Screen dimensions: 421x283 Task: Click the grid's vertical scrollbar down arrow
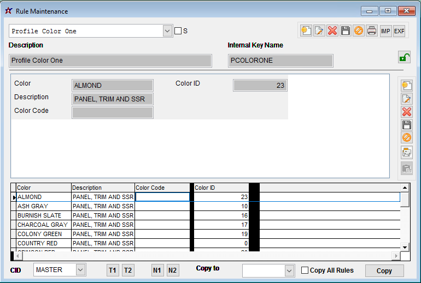click(x=405, y=247)
